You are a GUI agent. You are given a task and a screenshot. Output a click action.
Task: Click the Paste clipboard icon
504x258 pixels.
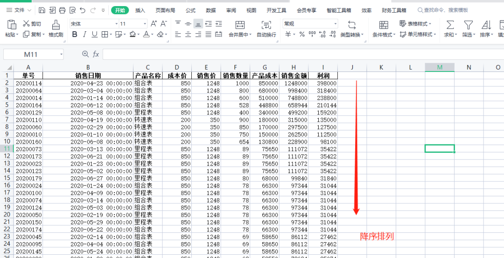(x=12, y=25)
